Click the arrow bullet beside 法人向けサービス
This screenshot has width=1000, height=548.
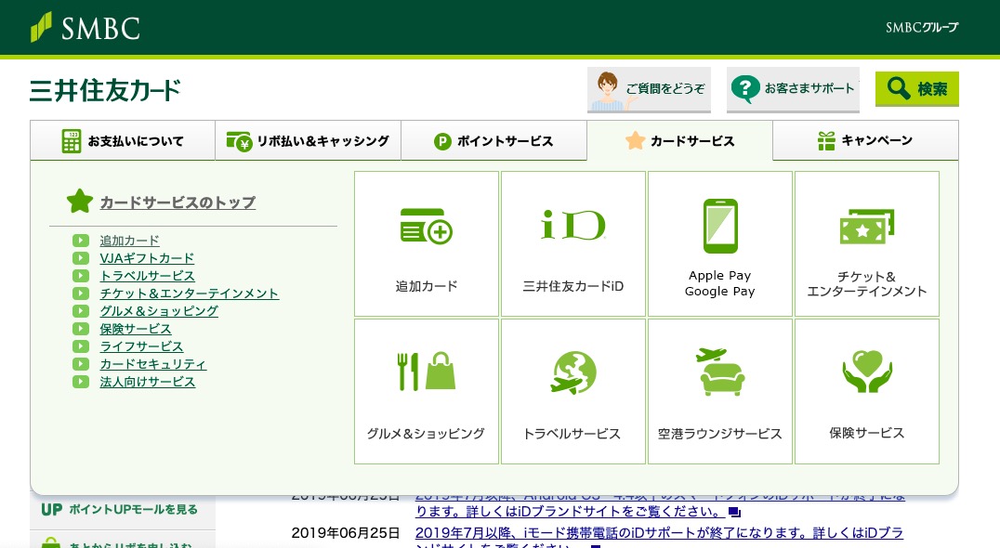coord(80,382)
